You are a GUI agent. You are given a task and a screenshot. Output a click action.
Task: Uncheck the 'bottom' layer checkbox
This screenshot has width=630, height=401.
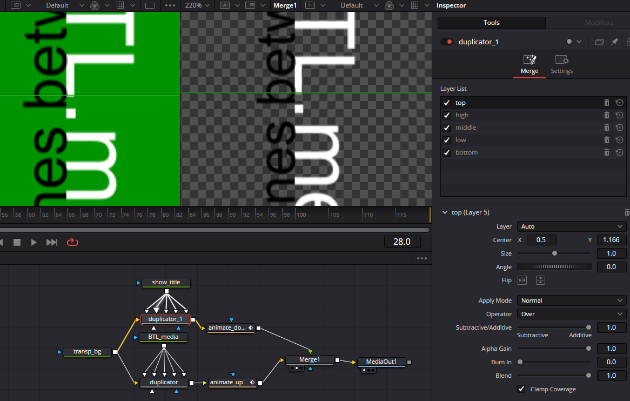[447, 152]
